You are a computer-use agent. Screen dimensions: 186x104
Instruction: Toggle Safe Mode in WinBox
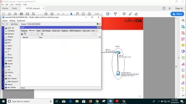click(x=14, y=24)
